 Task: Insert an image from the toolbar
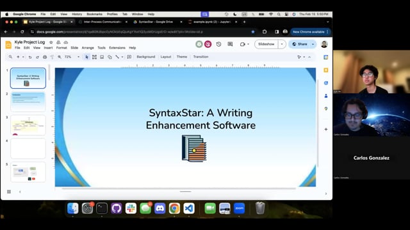[x=102, y=57]
